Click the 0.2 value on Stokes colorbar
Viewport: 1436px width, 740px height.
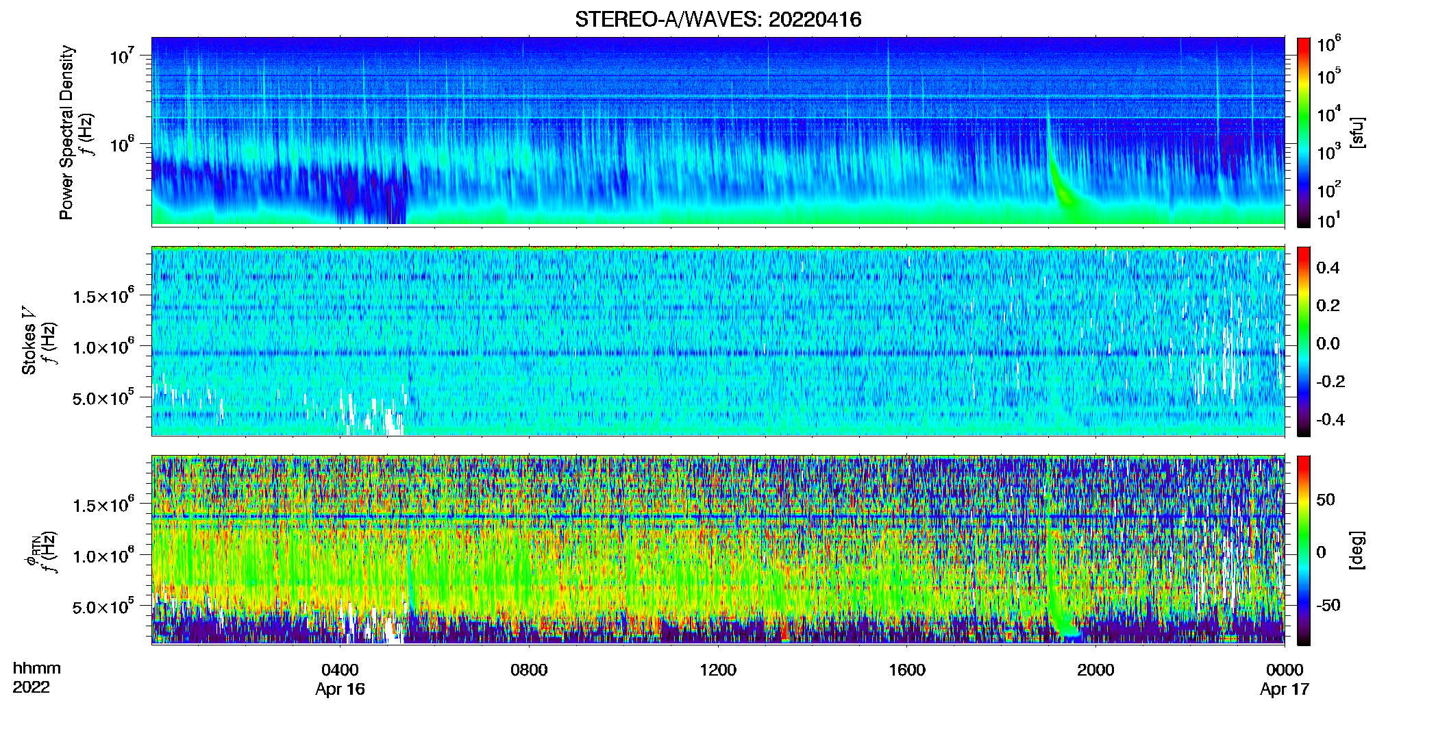pyautogui.click(x=1328, y=306)
